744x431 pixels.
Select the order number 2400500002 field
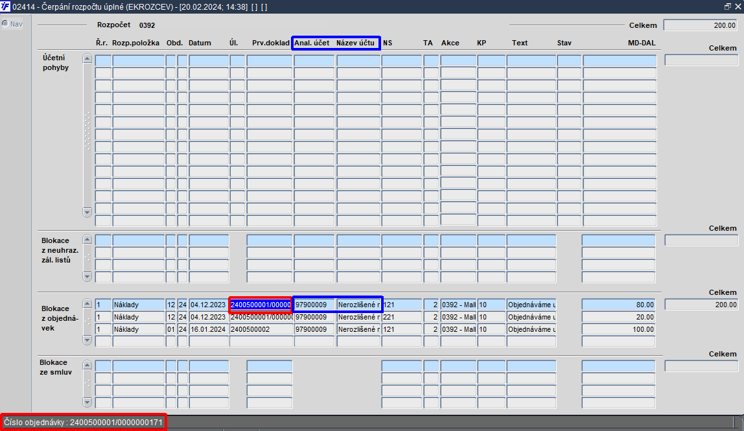click(261, 329)
